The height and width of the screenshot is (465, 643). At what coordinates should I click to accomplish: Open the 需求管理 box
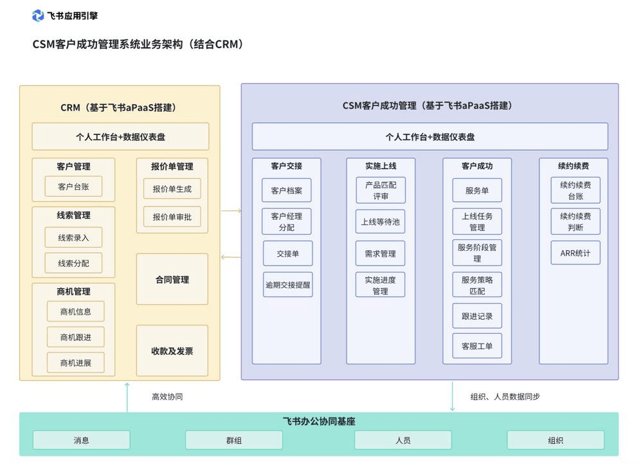click(x=380, y=253)
